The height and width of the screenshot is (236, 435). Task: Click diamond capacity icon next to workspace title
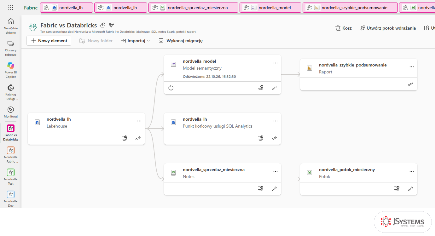click(111, 25)
